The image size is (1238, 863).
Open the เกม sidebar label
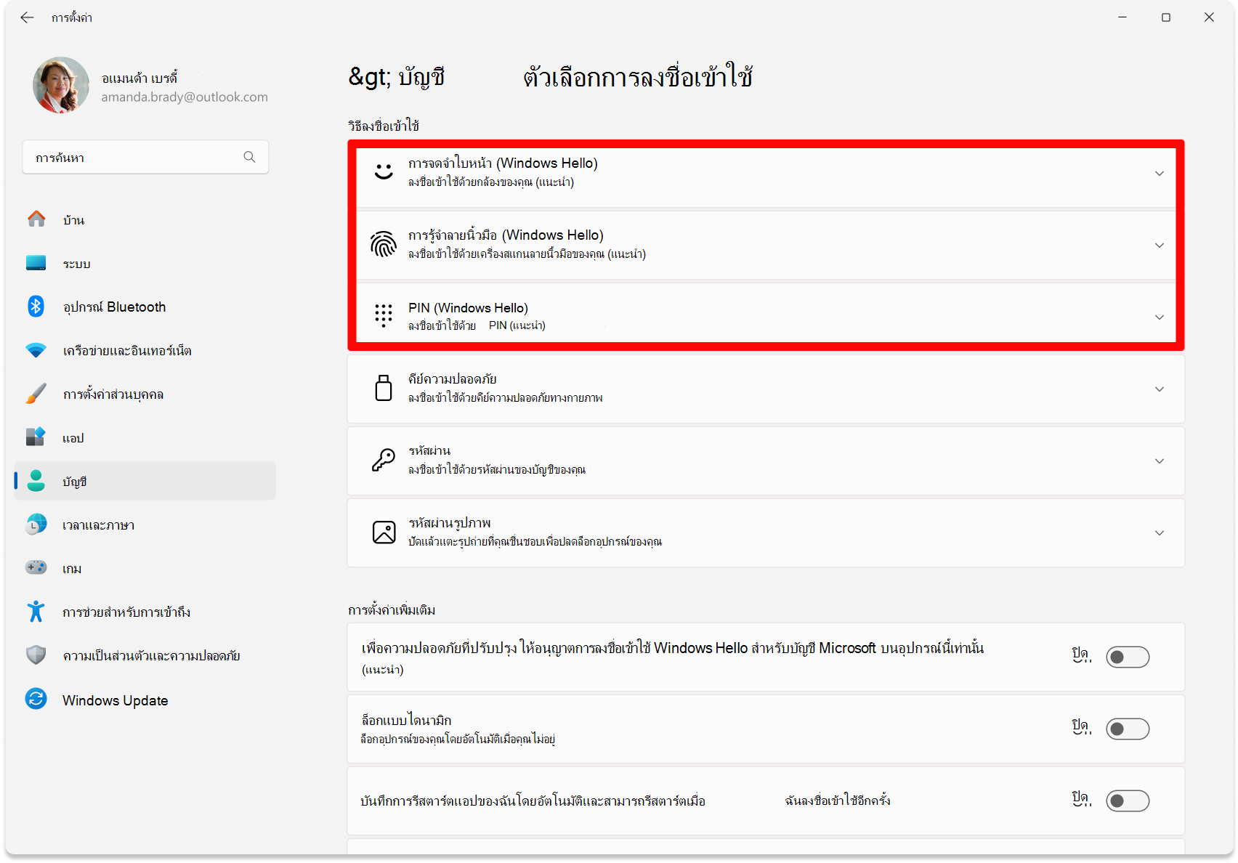[72, 569]
